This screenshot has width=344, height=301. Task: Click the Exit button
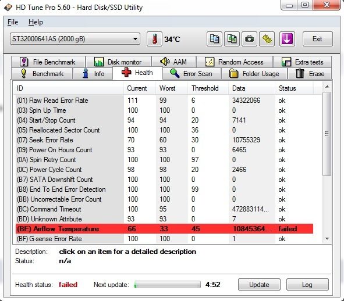[317, 39]
